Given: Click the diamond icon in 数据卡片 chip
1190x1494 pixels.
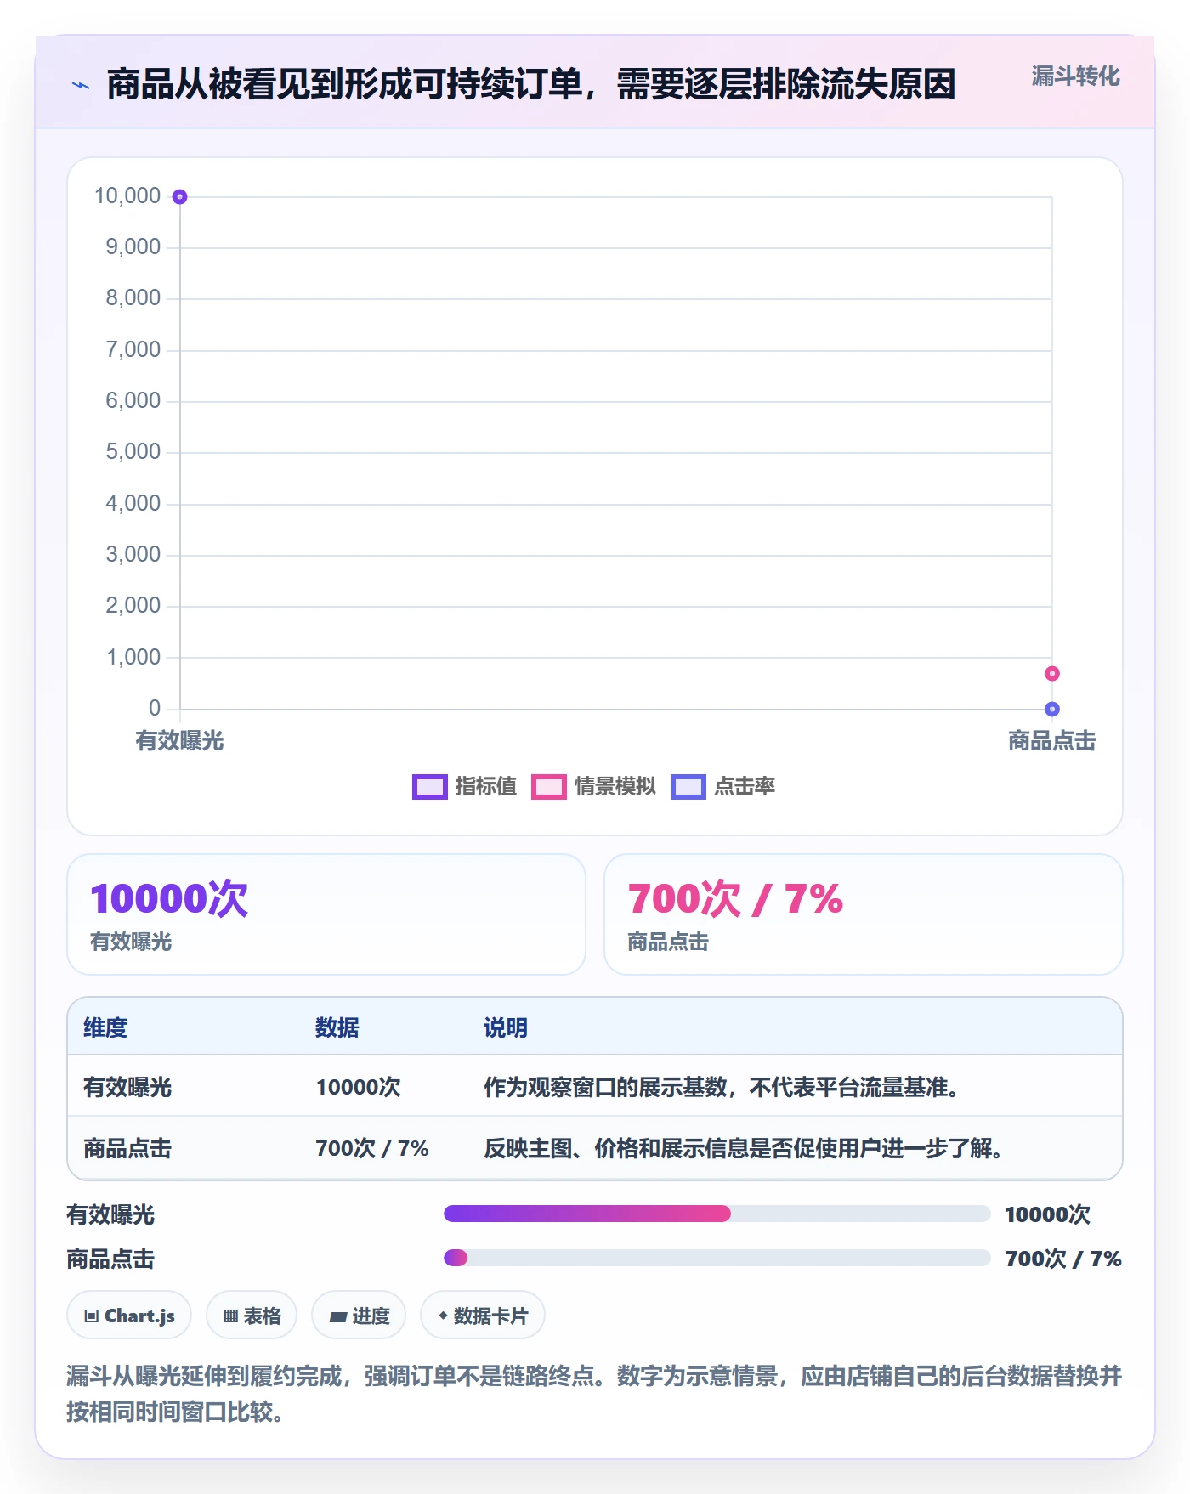Looking at the screenshot, I should click(x=443, y=1316).
